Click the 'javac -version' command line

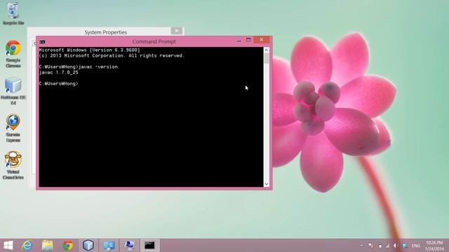coord(78,67)
